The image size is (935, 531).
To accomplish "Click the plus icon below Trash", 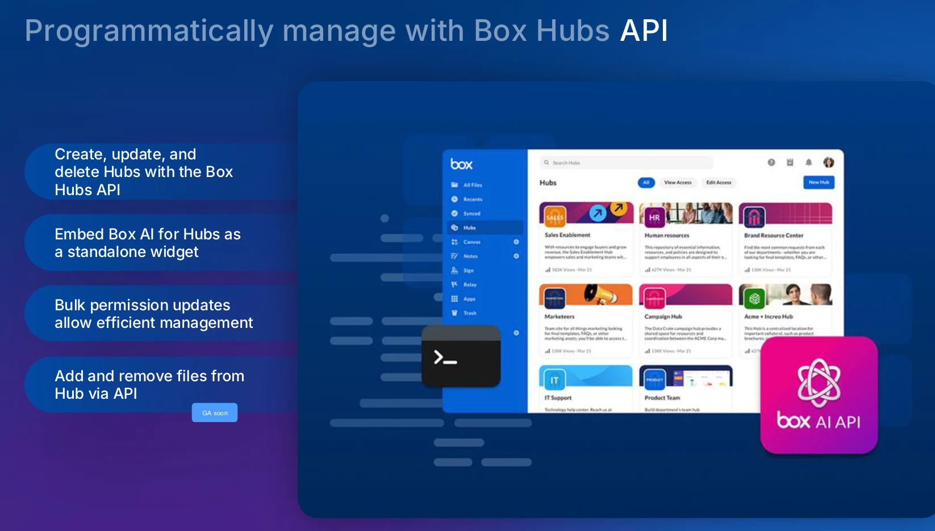I will click(x=516, y=333).
